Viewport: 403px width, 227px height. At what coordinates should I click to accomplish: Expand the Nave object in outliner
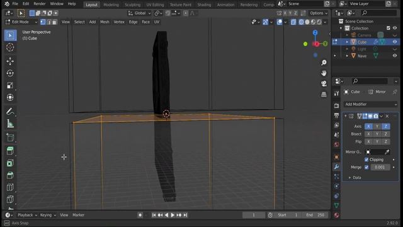point(347,55)
